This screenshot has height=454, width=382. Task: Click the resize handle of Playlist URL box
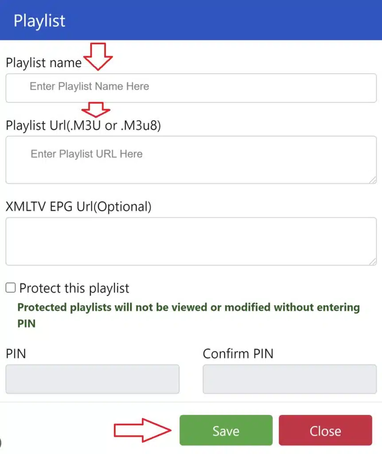(x=373, y=180)
